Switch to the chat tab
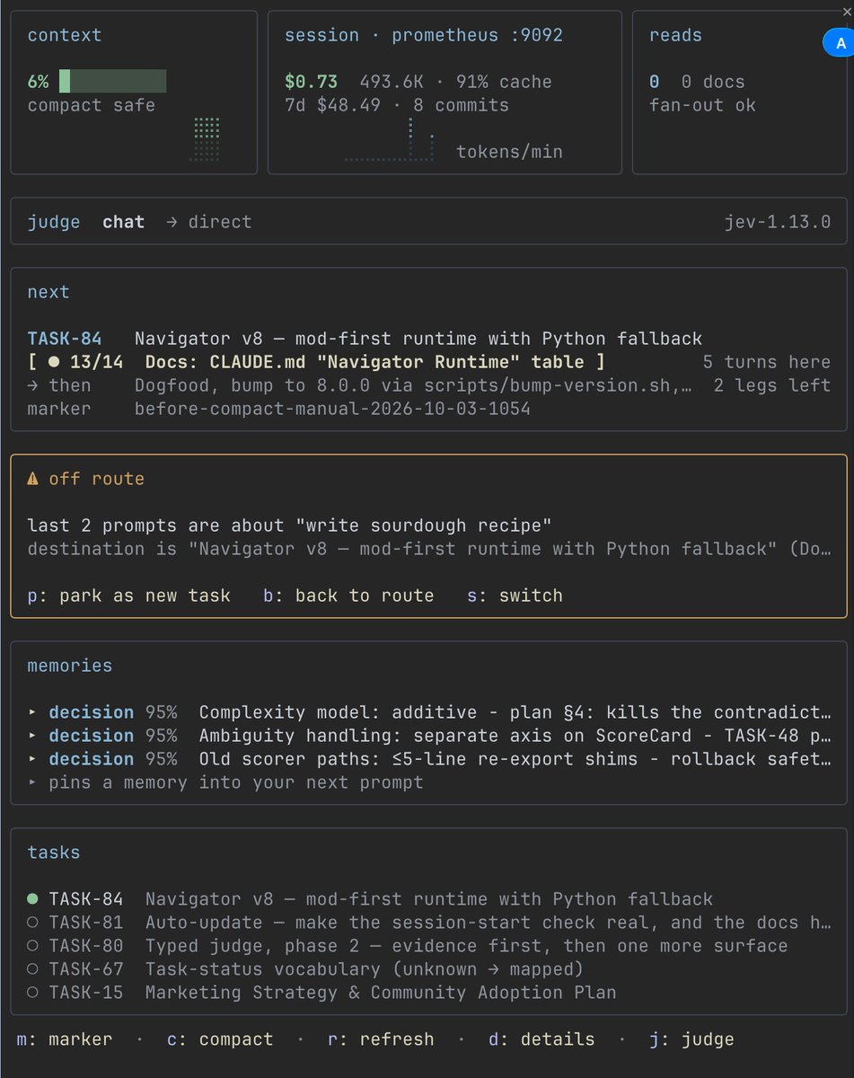The image size is (854, 1078). coord(123,222)
